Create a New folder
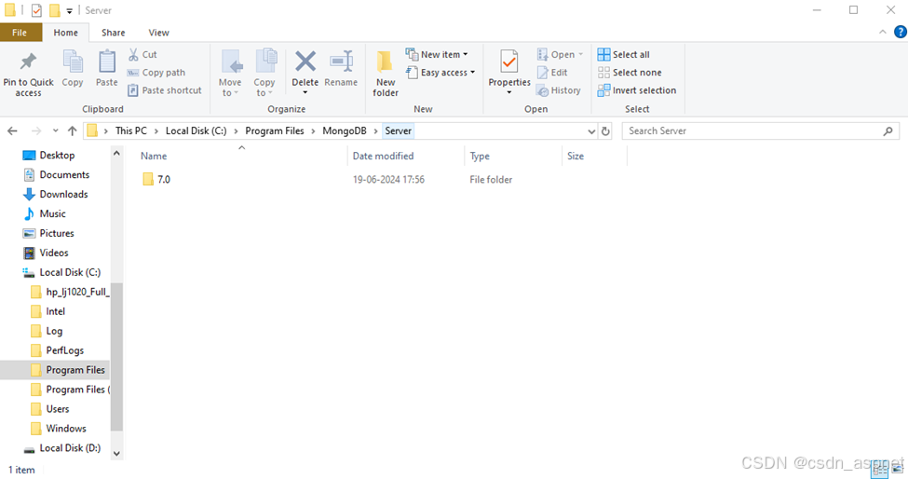This screenshot has height=479, width=908. pos(386,73)
